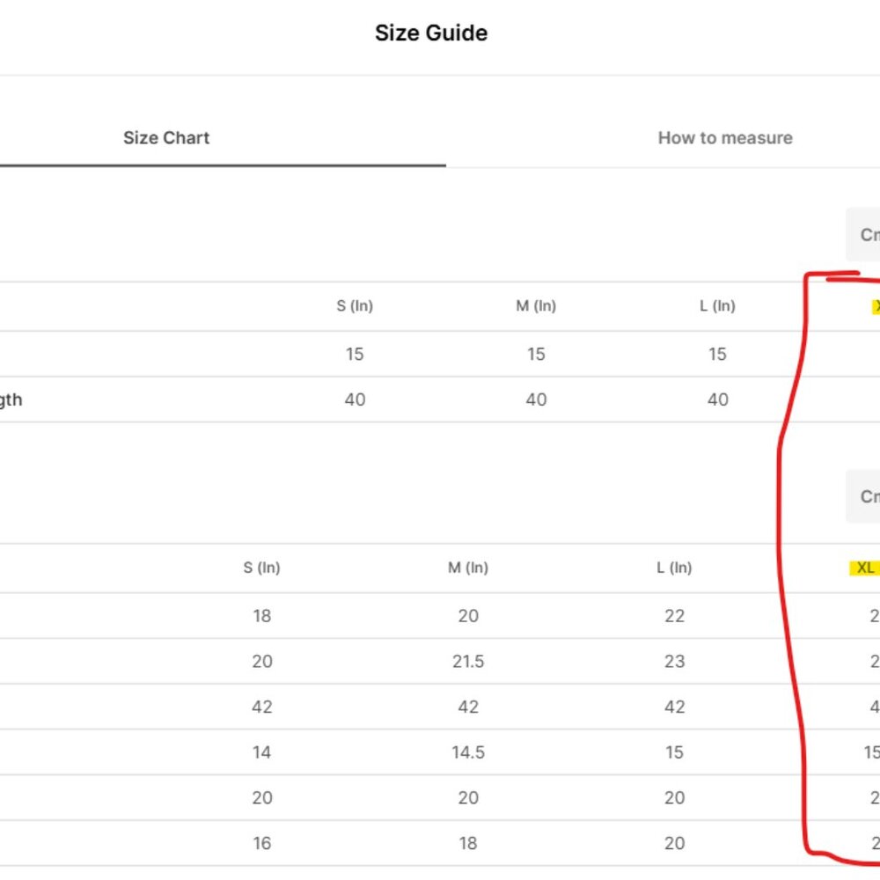Click the highlighted XL header in lower table
The height and width of the screenshot is (880, 880).
point(865,568)
